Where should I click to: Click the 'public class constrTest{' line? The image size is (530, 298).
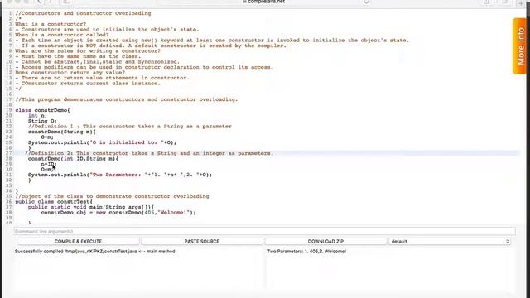pos(54,202)
